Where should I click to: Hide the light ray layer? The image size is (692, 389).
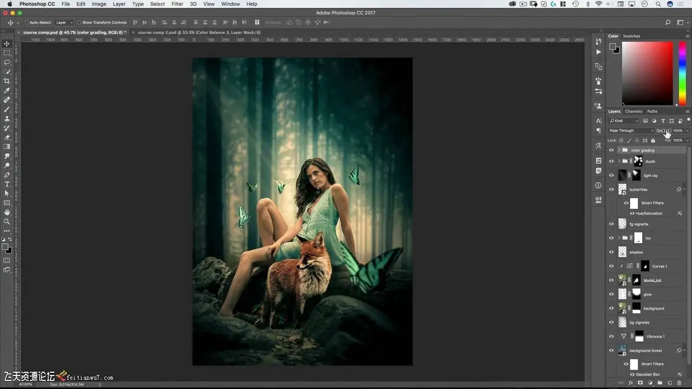point(611,176)
